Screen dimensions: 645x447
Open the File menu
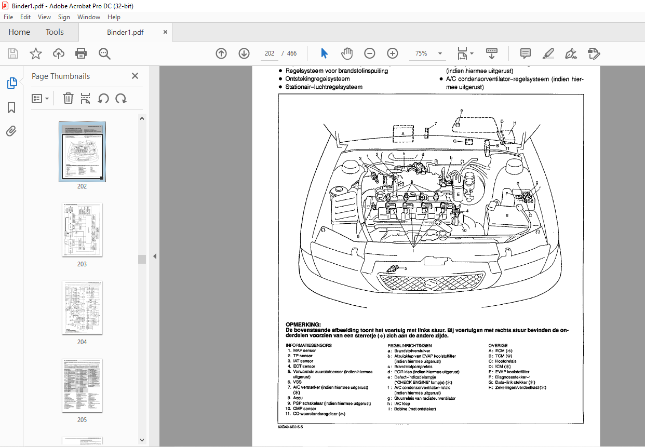click(x=8, y=17)
